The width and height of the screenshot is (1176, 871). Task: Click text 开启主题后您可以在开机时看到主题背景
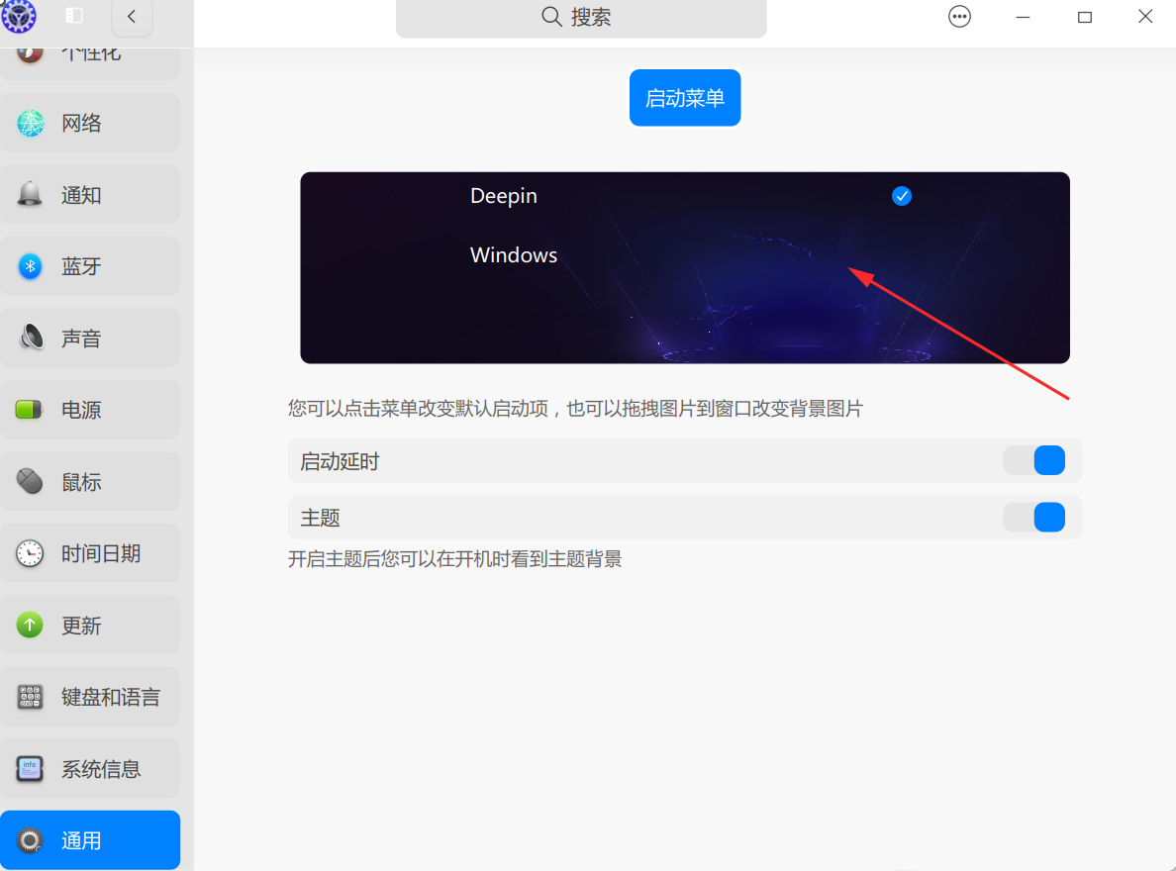pos(455,559)
